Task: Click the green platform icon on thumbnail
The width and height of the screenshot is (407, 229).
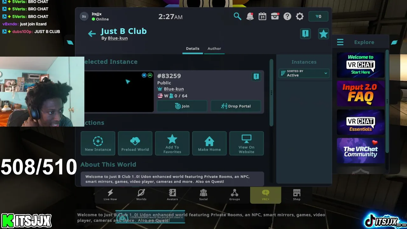Action: tap(150, 75)
